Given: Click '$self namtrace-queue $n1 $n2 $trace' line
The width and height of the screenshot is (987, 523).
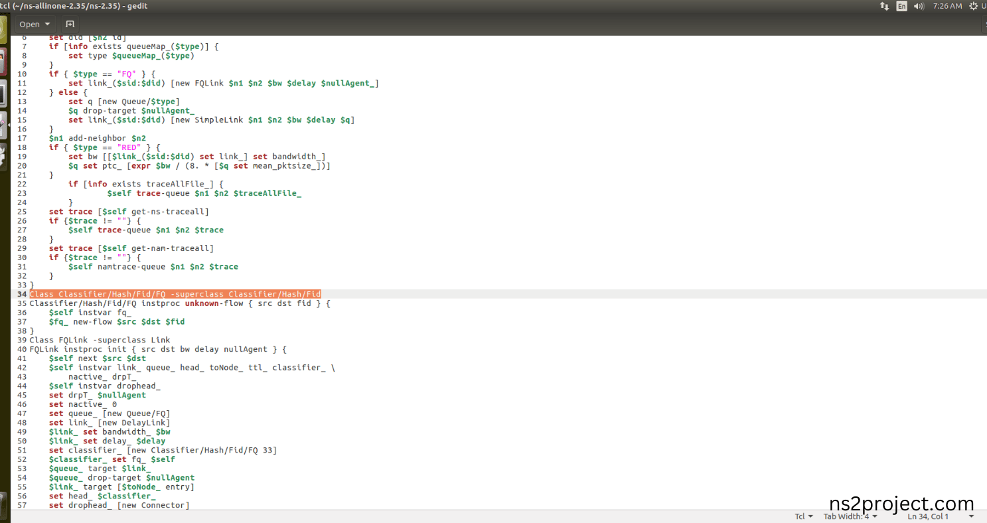Looking at the screenshot, I should [153, 267].
